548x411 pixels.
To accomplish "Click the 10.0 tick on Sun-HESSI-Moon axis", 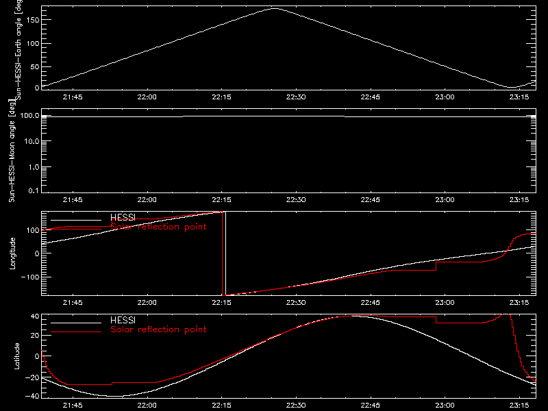I will pos(32,141).
